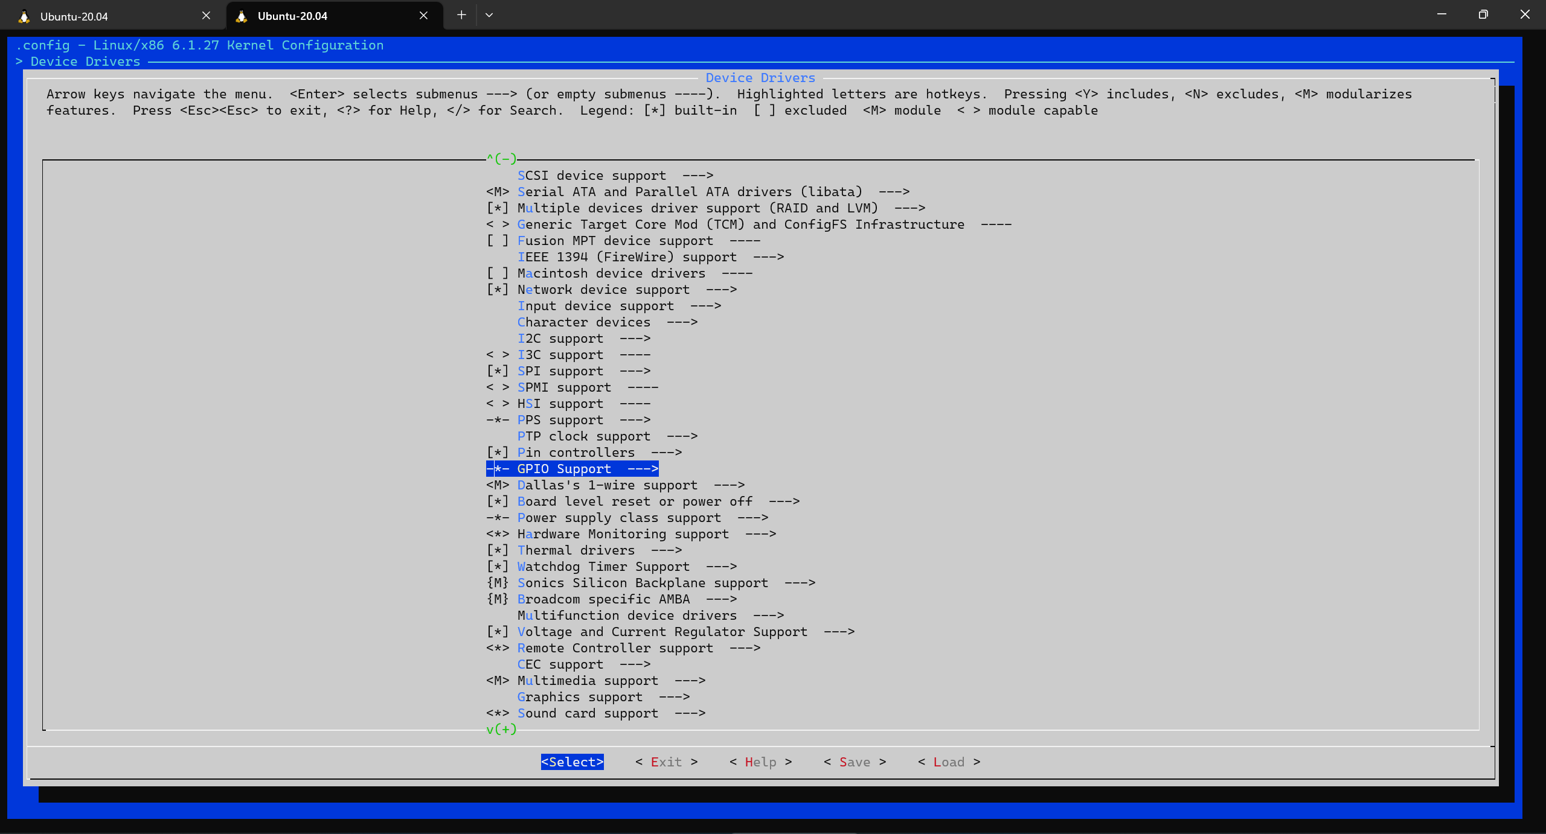Toggle the Thermal drivers checkbox
The height and width of the screenshot is (834, 1546).
tap(496, 550)
